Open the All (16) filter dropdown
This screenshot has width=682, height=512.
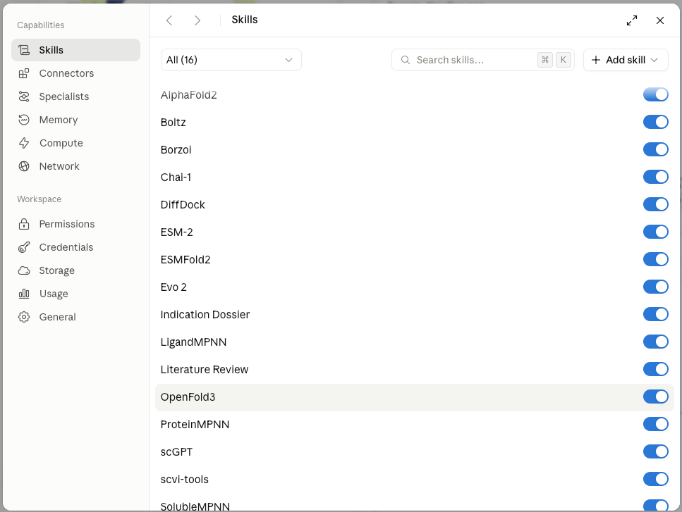click(x=231, y=60)
